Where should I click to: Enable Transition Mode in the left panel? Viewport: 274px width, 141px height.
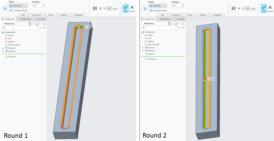click(18, 11)
